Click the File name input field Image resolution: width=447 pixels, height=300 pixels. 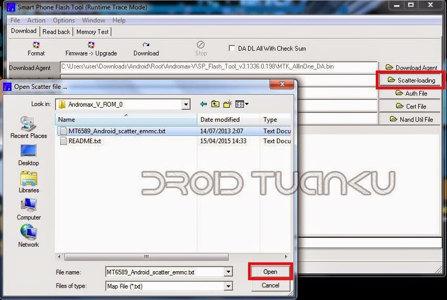coord(165,272)
